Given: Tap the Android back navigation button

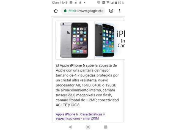Looking at the screenshot, I should click(70, 127).
